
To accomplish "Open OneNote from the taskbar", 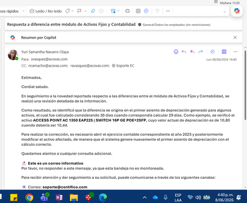I will (59, 198).
